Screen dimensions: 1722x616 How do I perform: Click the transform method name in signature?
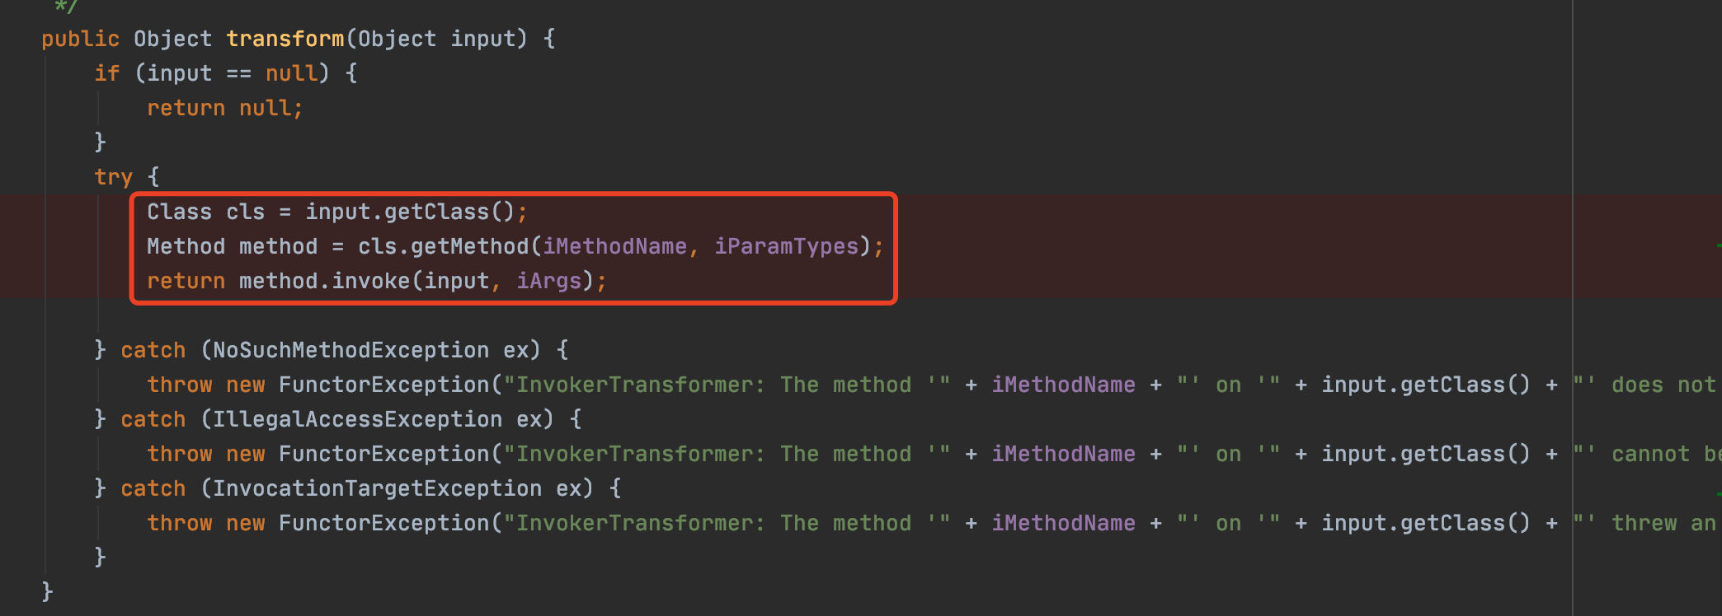click(x=285, y=39)
